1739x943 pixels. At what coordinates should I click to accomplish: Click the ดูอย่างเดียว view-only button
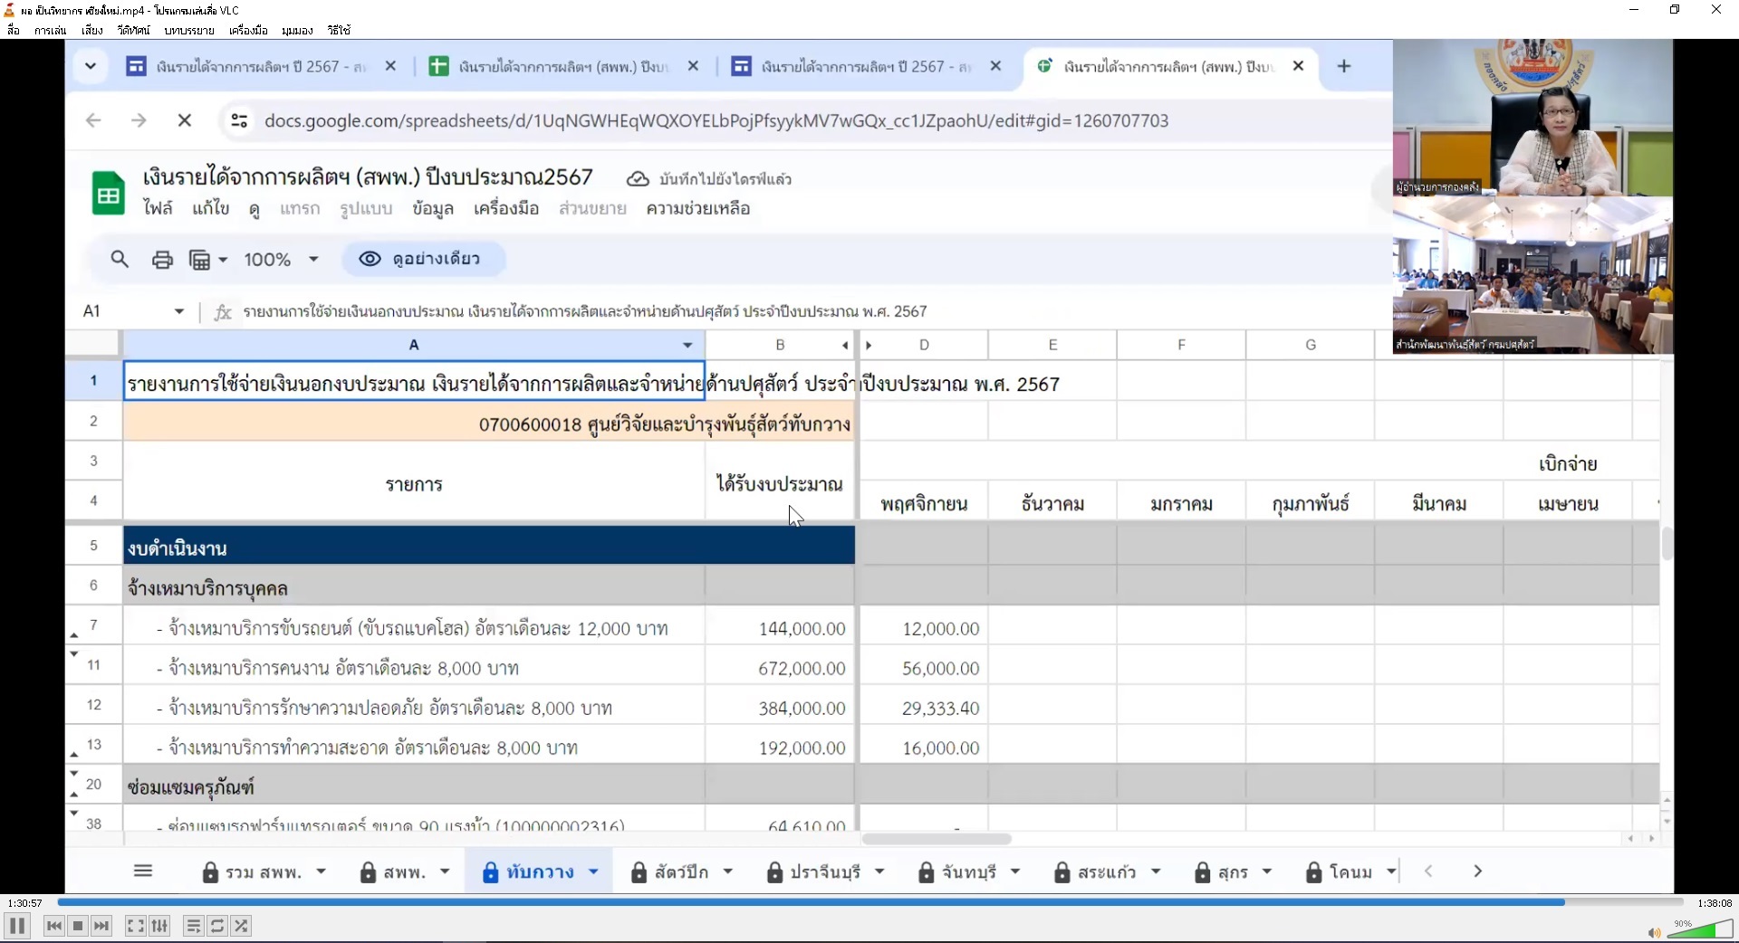click(x=423, y=260)
